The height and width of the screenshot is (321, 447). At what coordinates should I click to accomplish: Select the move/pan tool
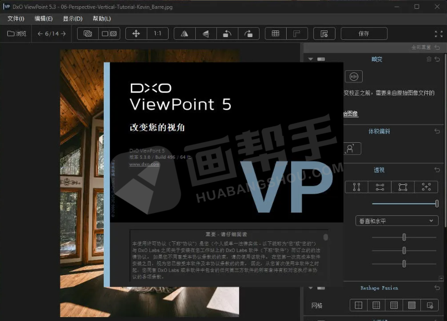[x=136, y=34]
